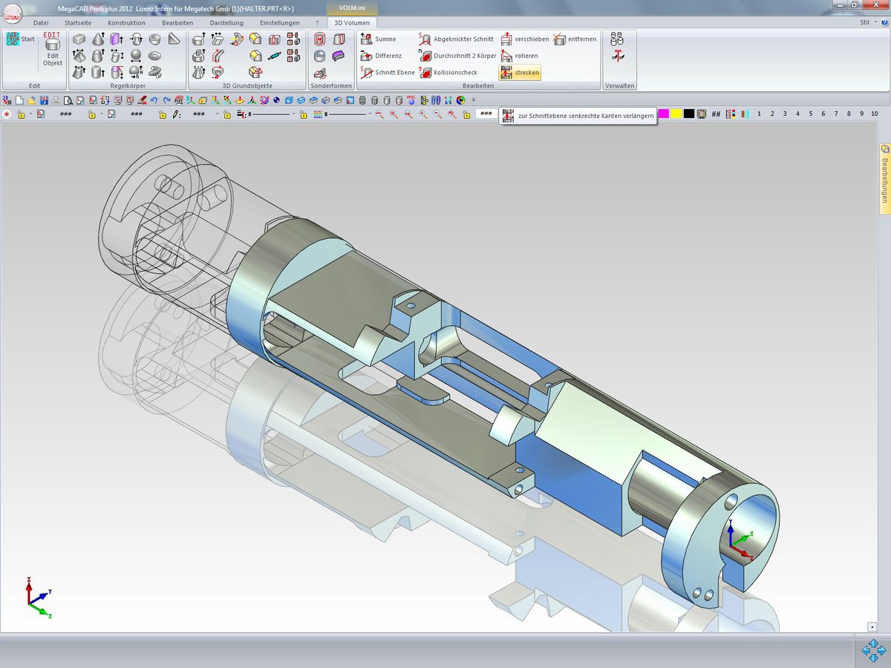891x668 pixels.
Task: Choose the torus primitive icon
Action: pos(155,56)
